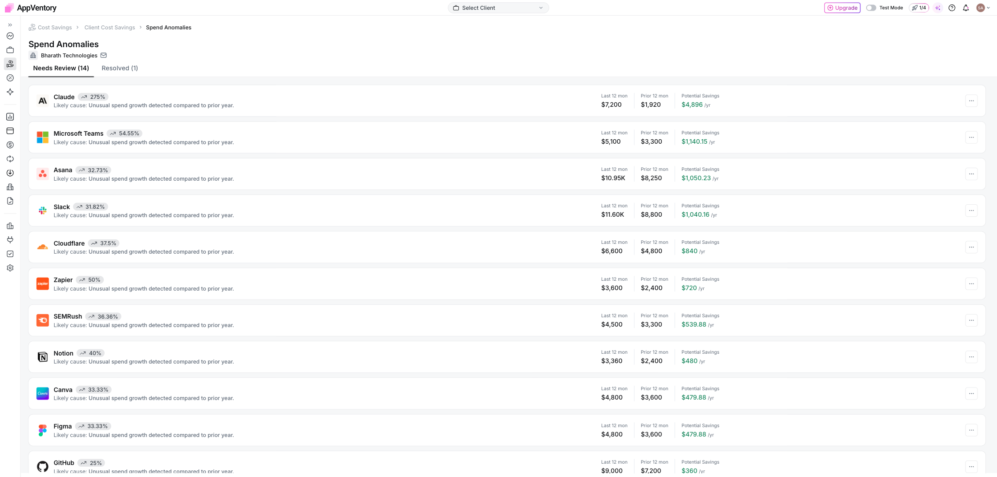This screenshot has height=477, width=997.
Task: Click the Microsoft Teams logo
Action: (43, 137)
